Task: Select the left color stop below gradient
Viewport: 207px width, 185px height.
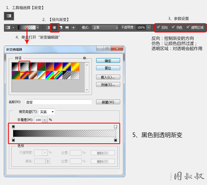Action: (x=13, y=140)
